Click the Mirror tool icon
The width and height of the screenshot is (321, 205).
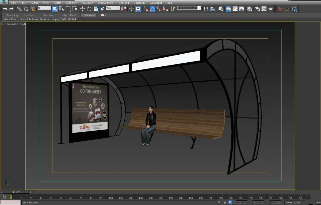pyautogui.click(x=206, y=9)
